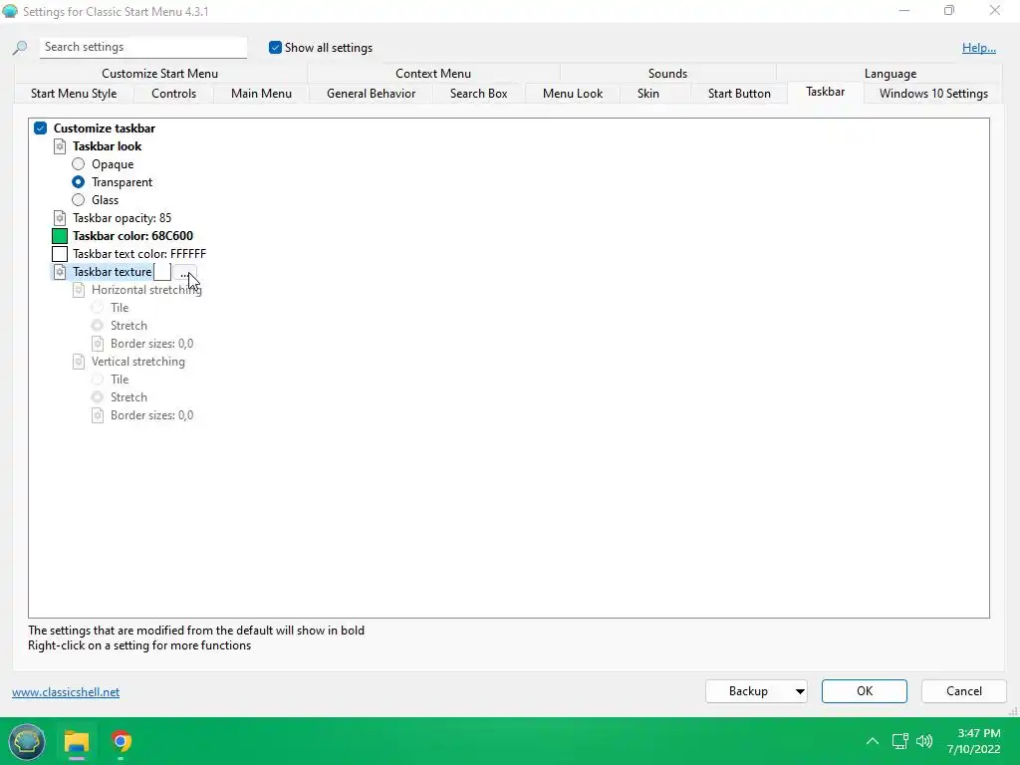Open the Backup dropdown menu
This screenshot has width=1020, height=765.
(x=756, y=691)
